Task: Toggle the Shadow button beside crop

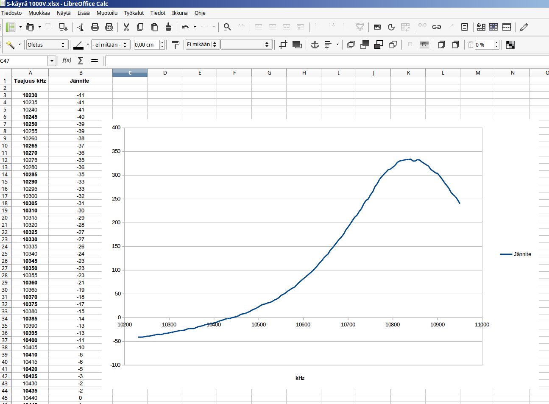Action: click(297, 45)
